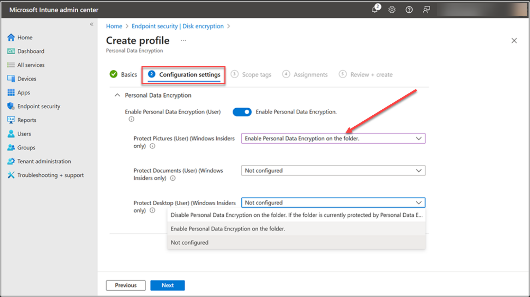Click the Reports icon in sidebar
Image resolution: width=530 pixels, height=297 pixels.
coord(11,120)
